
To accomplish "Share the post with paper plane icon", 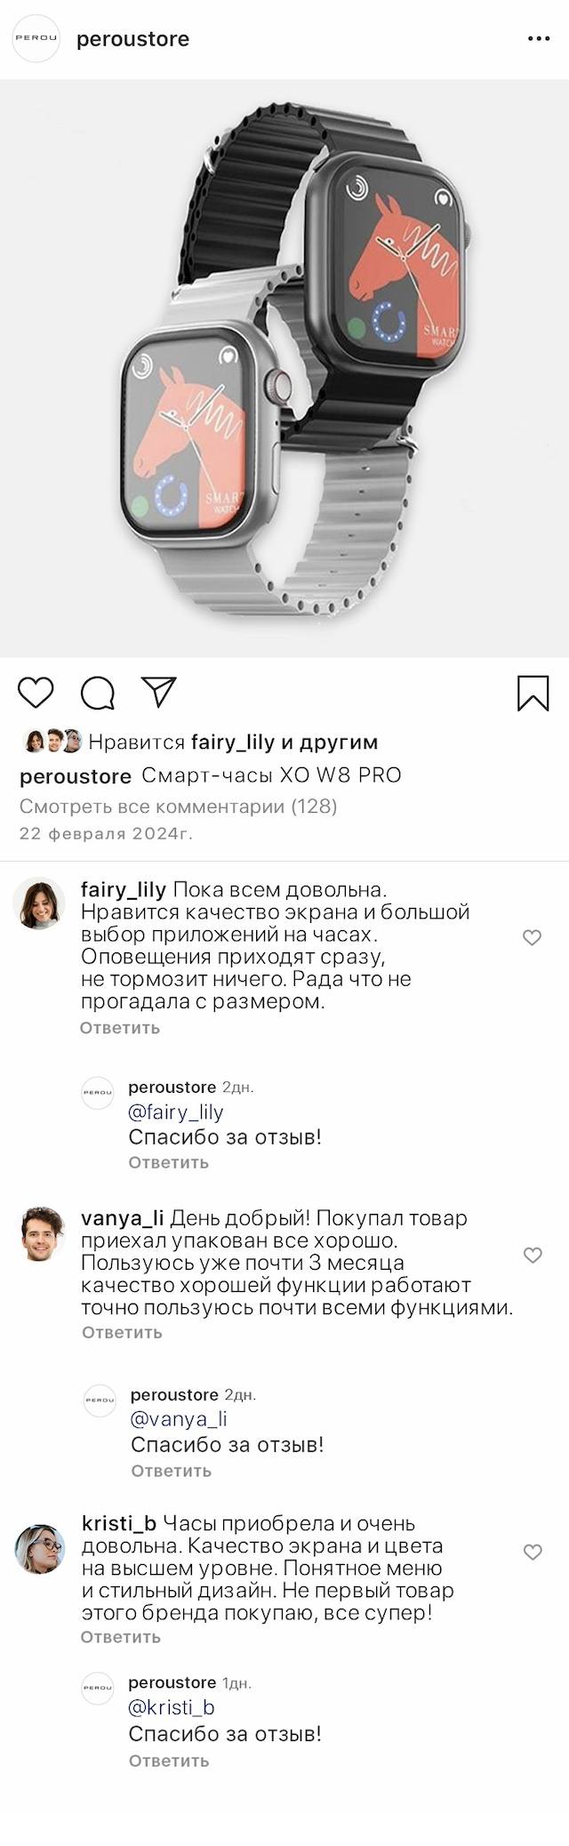I will [159, 693].
